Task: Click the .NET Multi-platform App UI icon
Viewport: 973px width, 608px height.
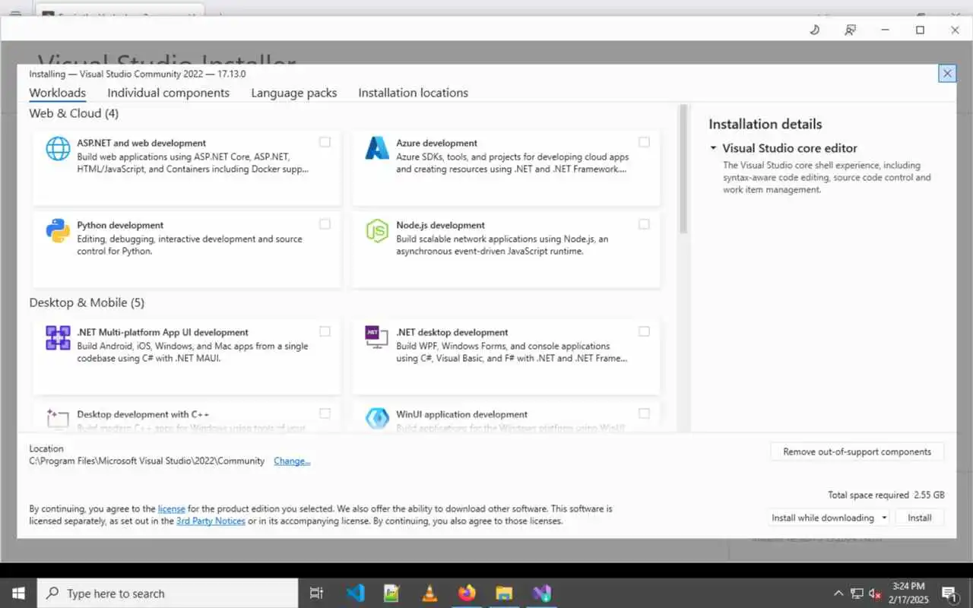Action: point(58,337)
